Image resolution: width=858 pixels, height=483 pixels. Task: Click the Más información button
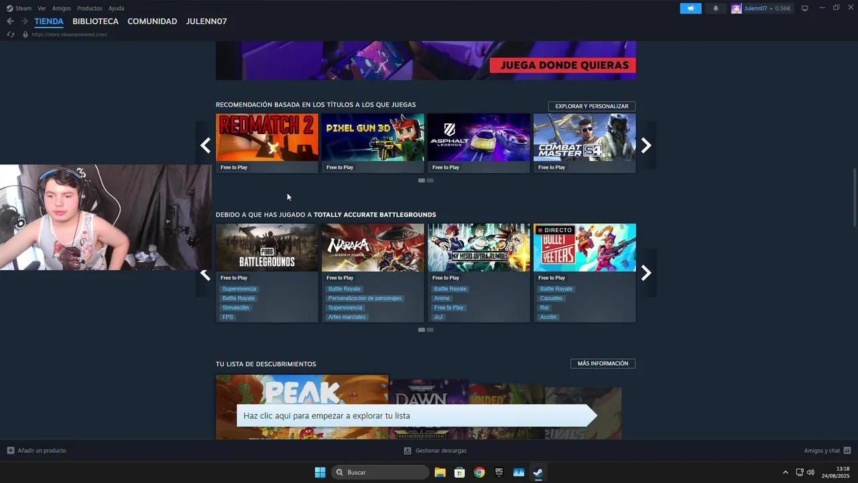click(603, 364)
